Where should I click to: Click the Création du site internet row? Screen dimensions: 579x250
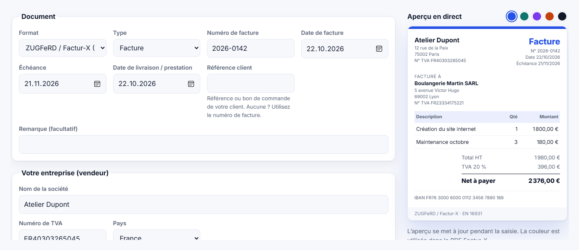pos(487,129)
